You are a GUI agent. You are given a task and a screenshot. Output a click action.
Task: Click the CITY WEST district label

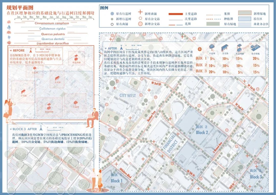(x=128, y=96)
